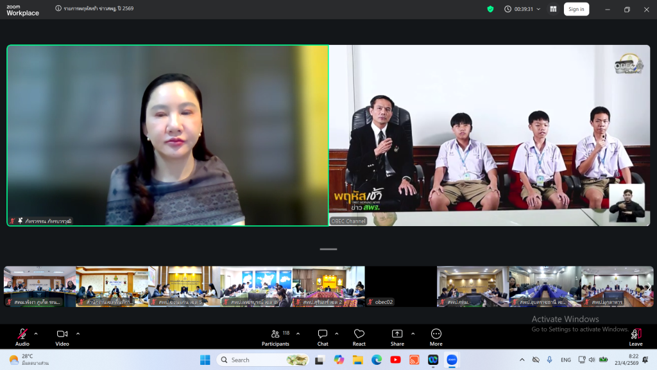Open the Chat panel
This screenshot has height=370, width=657.
tap(323, 337)
